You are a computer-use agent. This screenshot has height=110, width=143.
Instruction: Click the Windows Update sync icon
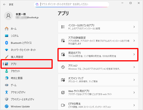coord(7,106)
